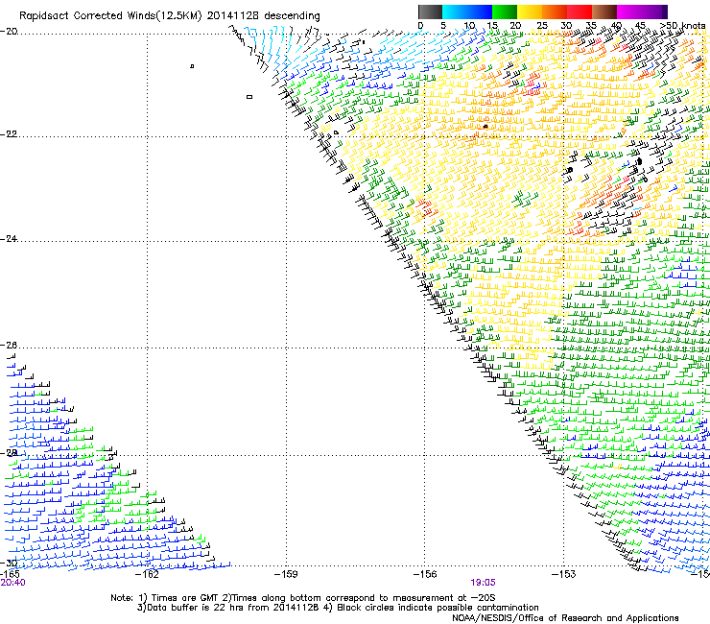Click the cyan 5-10 knots legend swatch

point(455,12)
